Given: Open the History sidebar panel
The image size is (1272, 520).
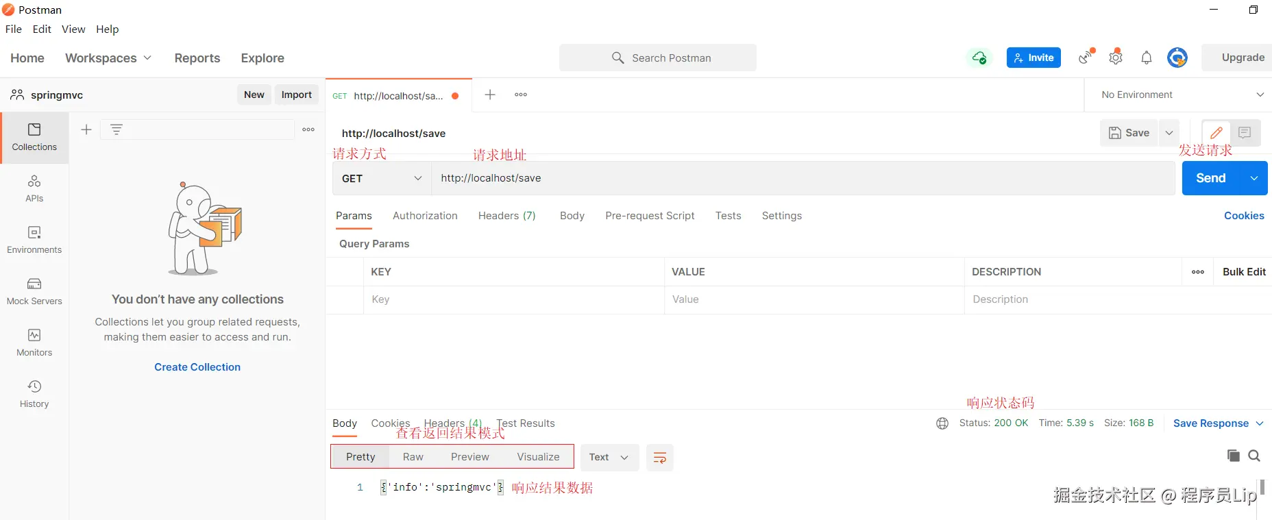Looking at the screenshot, I should tap(34, 395).
